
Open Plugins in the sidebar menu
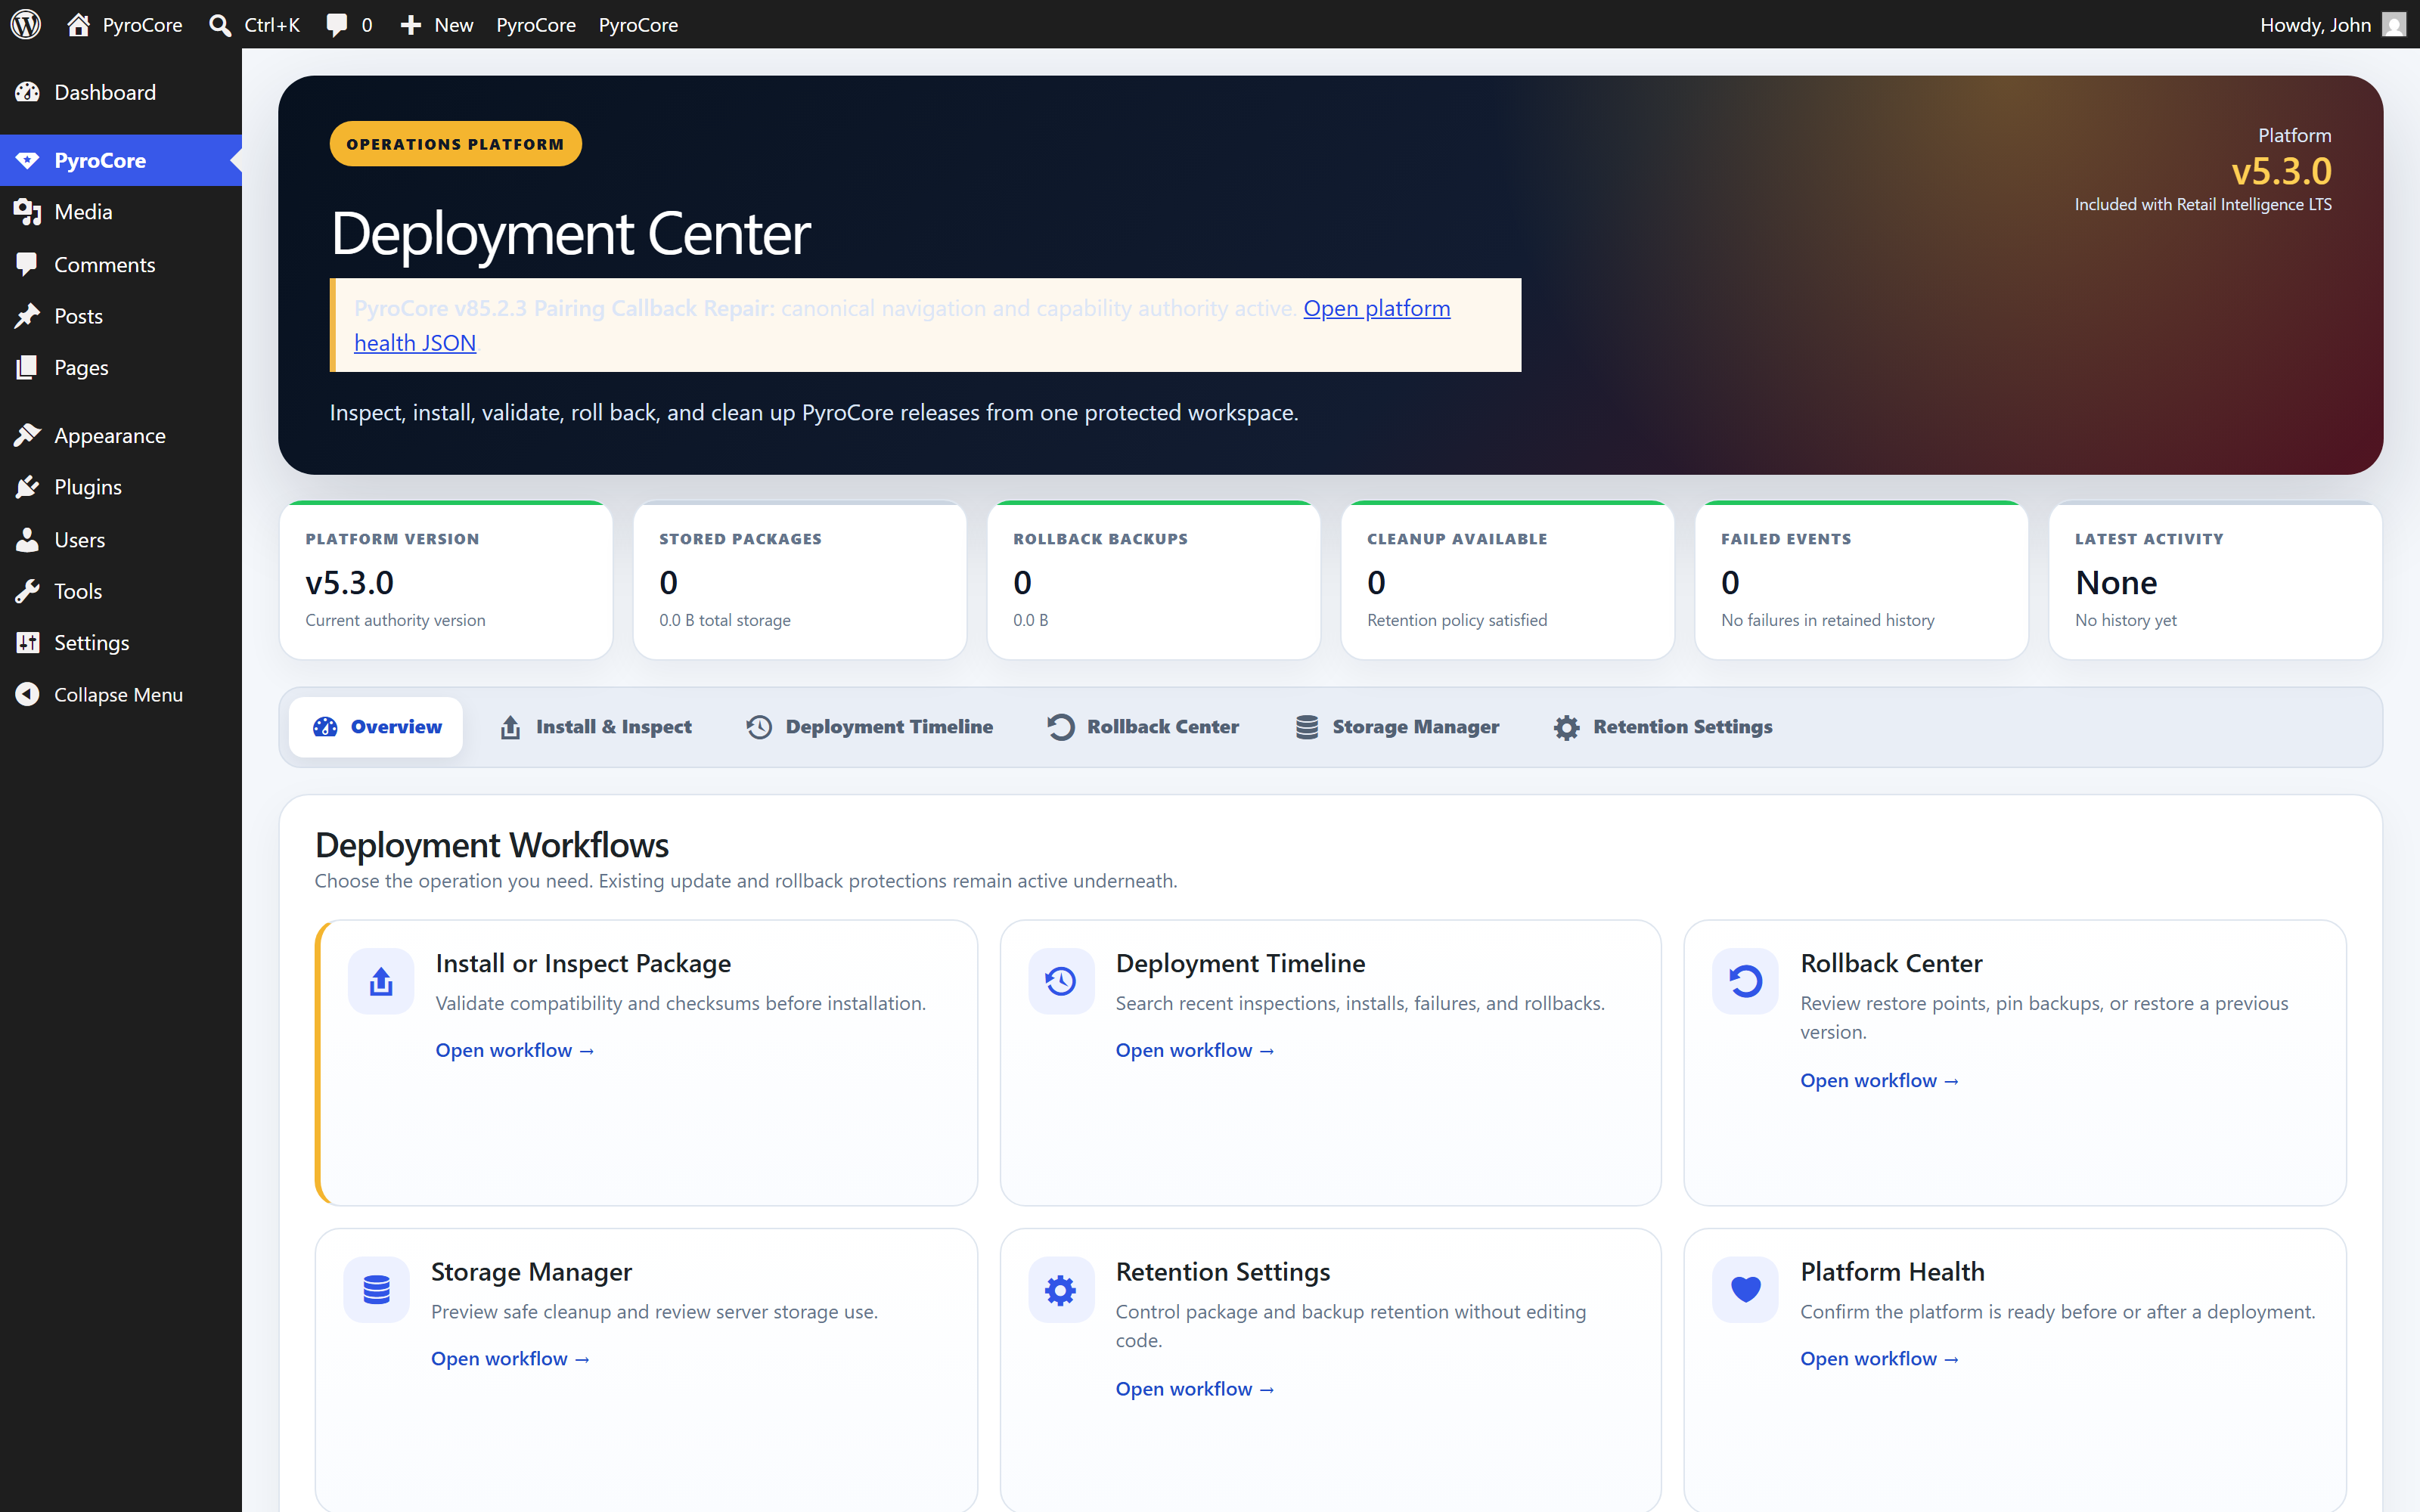tap(121, 487)
